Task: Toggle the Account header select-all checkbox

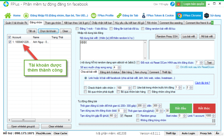Action: click(9, 37)
